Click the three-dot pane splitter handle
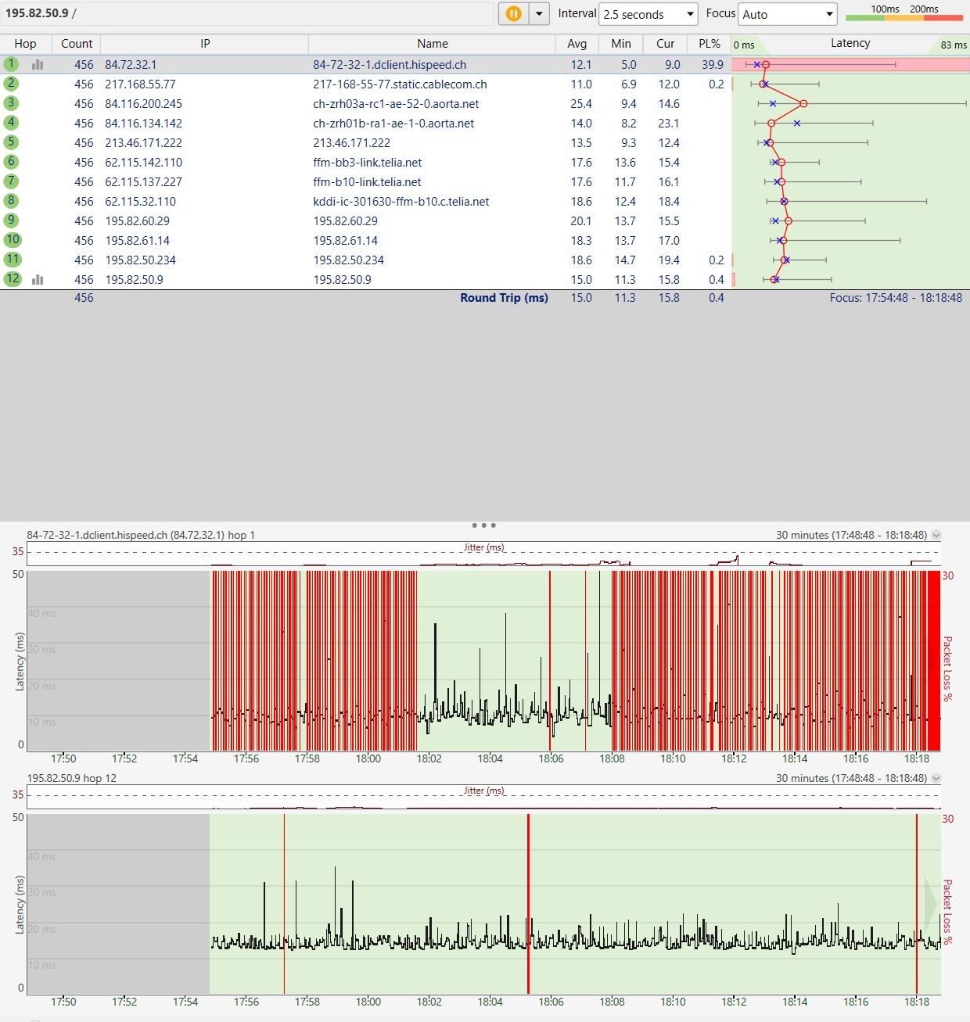Screen dimensions: 970x1022 pos(484,525)
